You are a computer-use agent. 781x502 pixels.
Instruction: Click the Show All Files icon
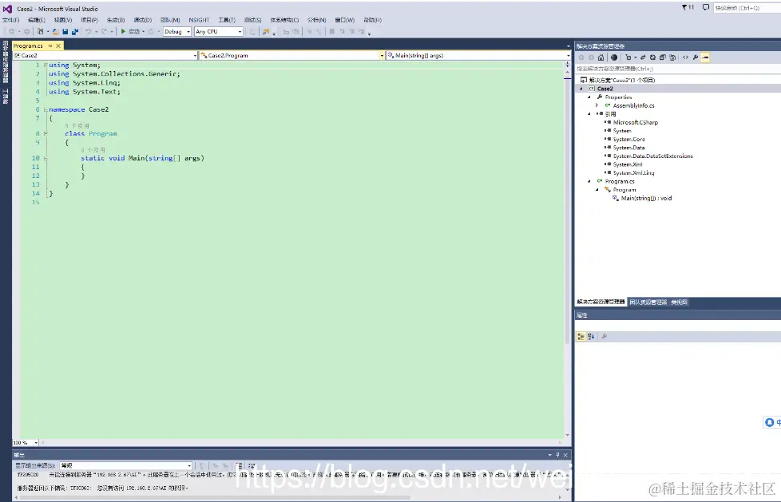pos(672,57)
